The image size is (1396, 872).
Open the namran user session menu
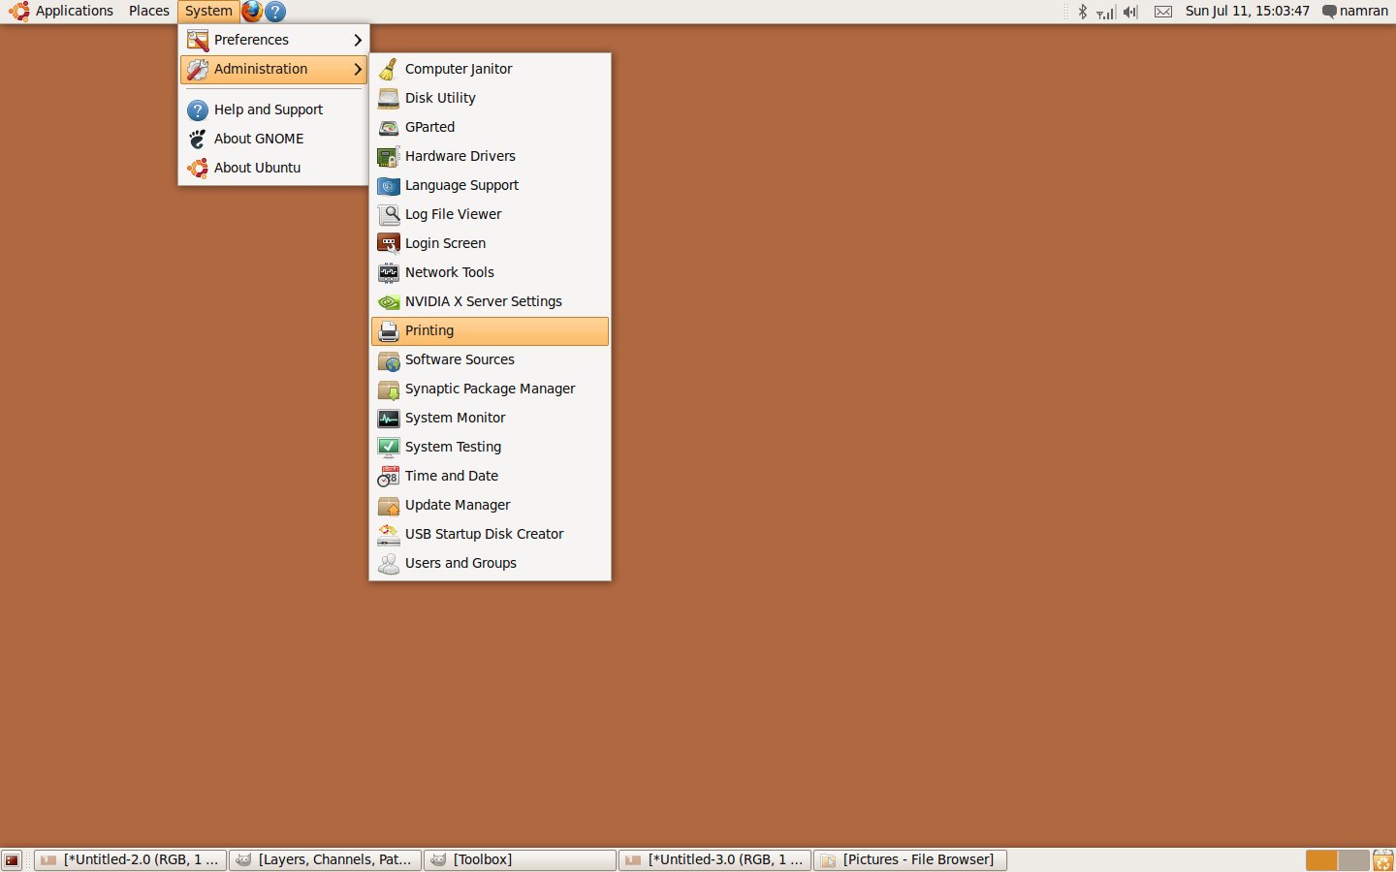click(1355, 12)
